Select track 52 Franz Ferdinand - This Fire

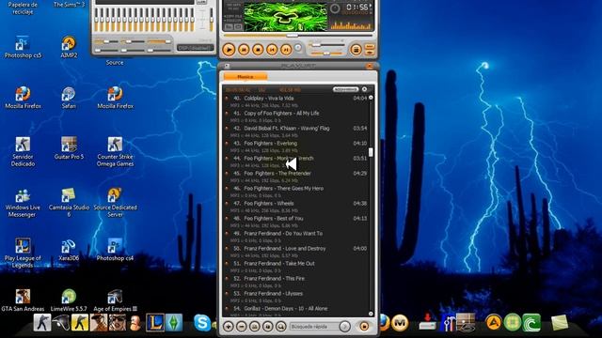(x=296, y=282)
